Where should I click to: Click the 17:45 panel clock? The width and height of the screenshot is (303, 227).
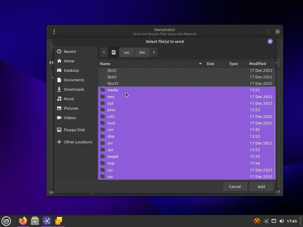pos(292,221)
